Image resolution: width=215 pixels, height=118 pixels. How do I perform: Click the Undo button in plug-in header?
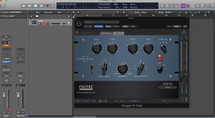click(x=125, y=26)
